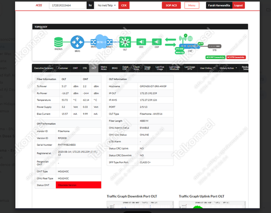Click the SFP Type value CLASS C+
The height and width of the screenshot is (213, 271).
tap(145, 162)
